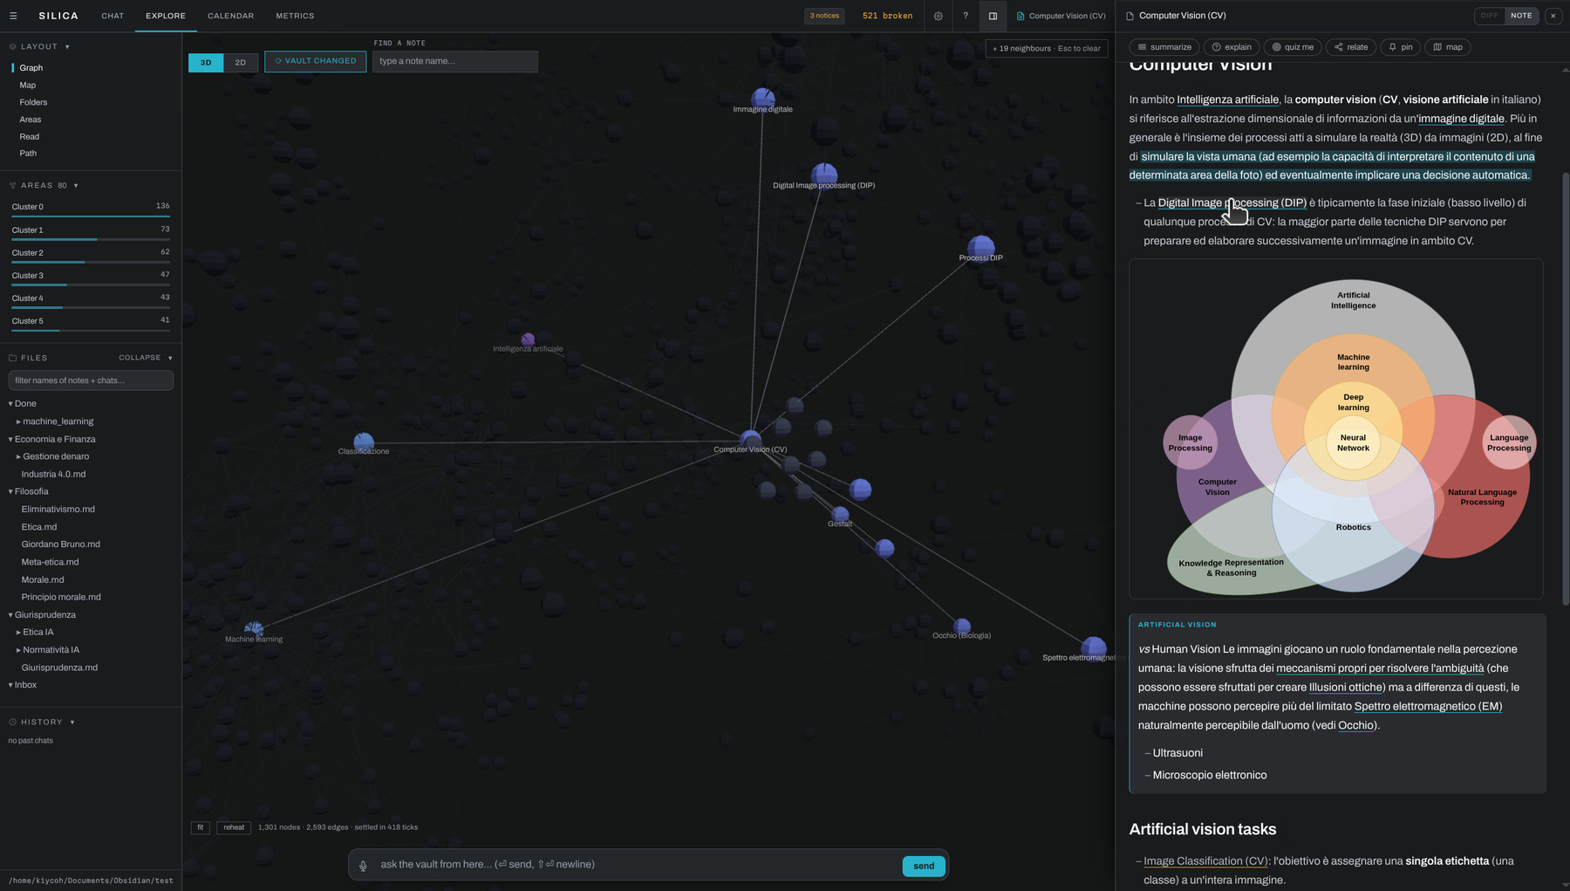Viewport: 1570px width, 891px height.
Task: Open the Digital Image processing (DIP) link
Action: 1232,202
